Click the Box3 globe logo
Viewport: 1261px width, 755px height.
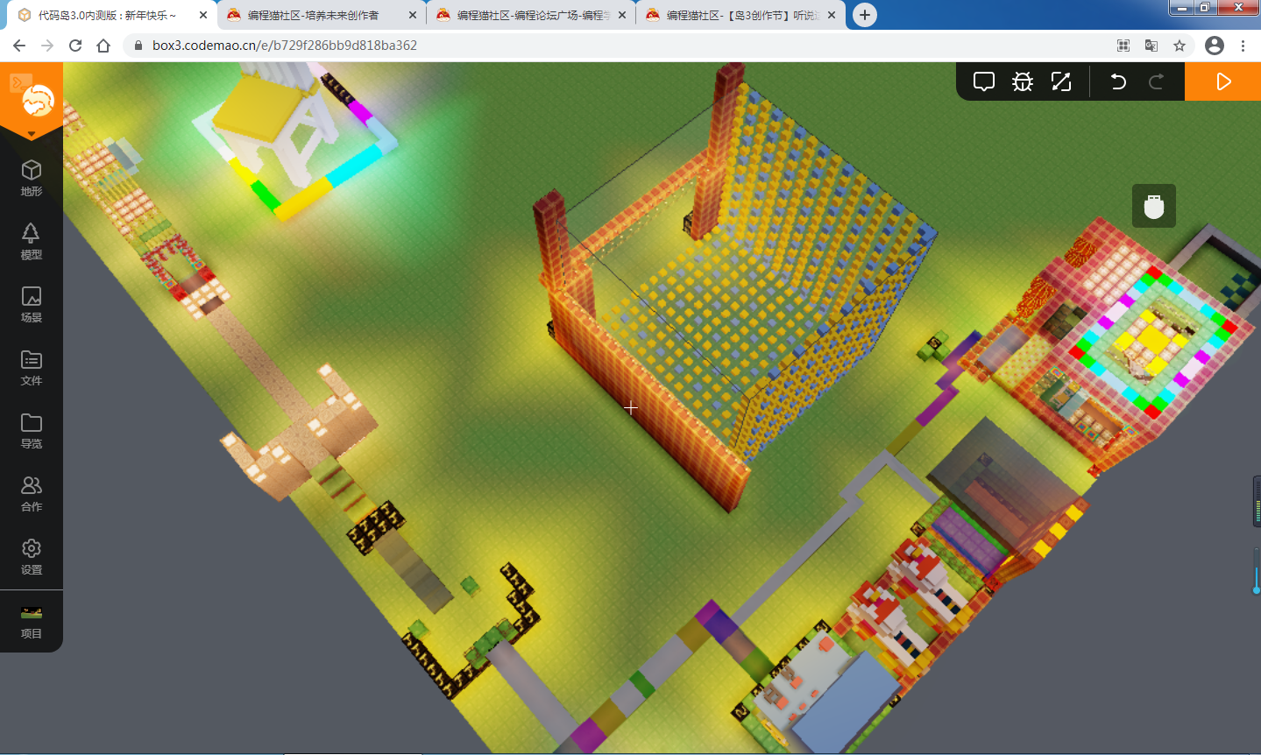pos(38,100)
